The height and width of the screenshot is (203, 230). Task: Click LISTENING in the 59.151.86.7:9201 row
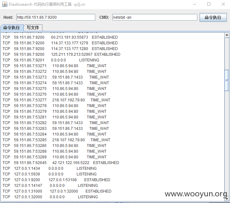coord(89,60)
